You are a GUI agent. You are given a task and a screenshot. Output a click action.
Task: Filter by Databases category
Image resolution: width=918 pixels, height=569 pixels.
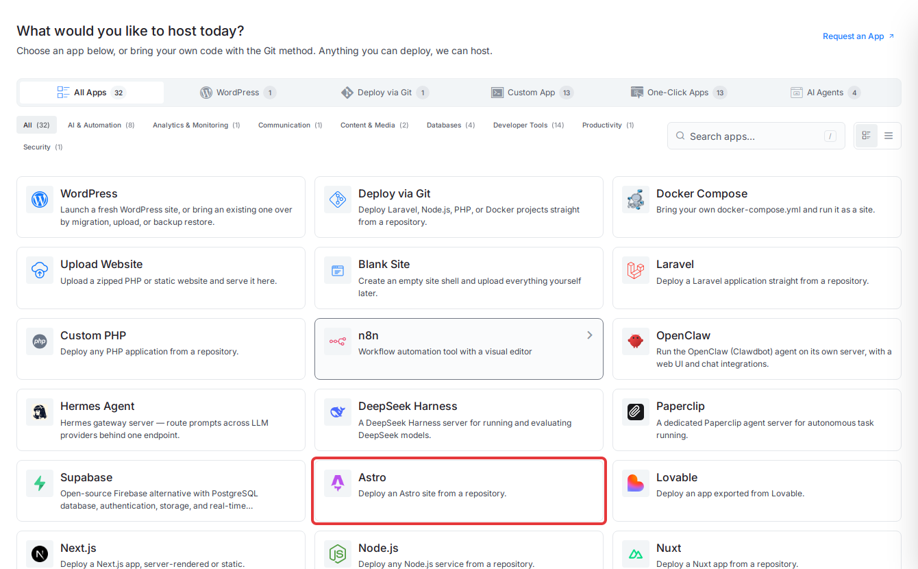pyautogui.click(x=451, y=125)
